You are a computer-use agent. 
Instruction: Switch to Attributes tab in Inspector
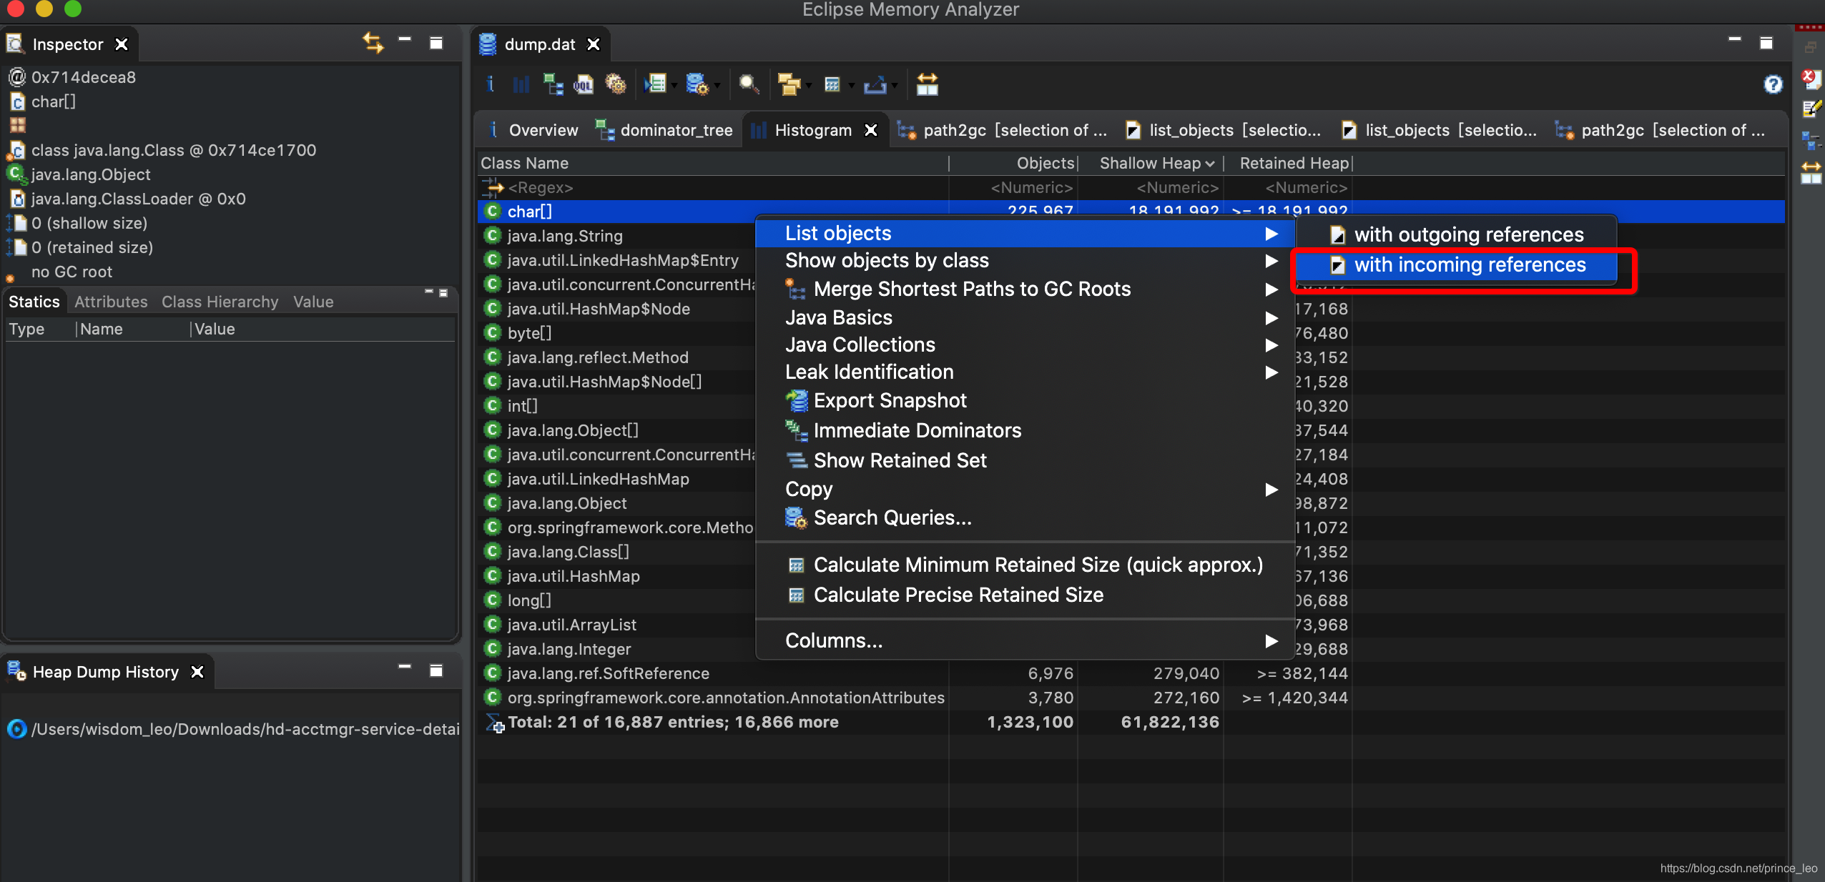point(111,302)
